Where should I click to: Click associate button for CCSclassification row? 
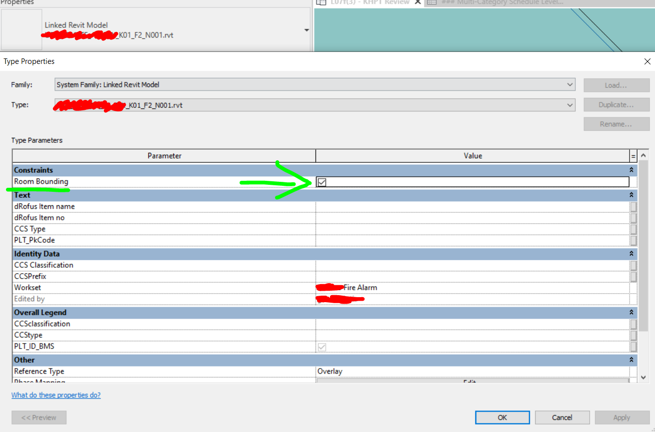(x=633, y=324)
